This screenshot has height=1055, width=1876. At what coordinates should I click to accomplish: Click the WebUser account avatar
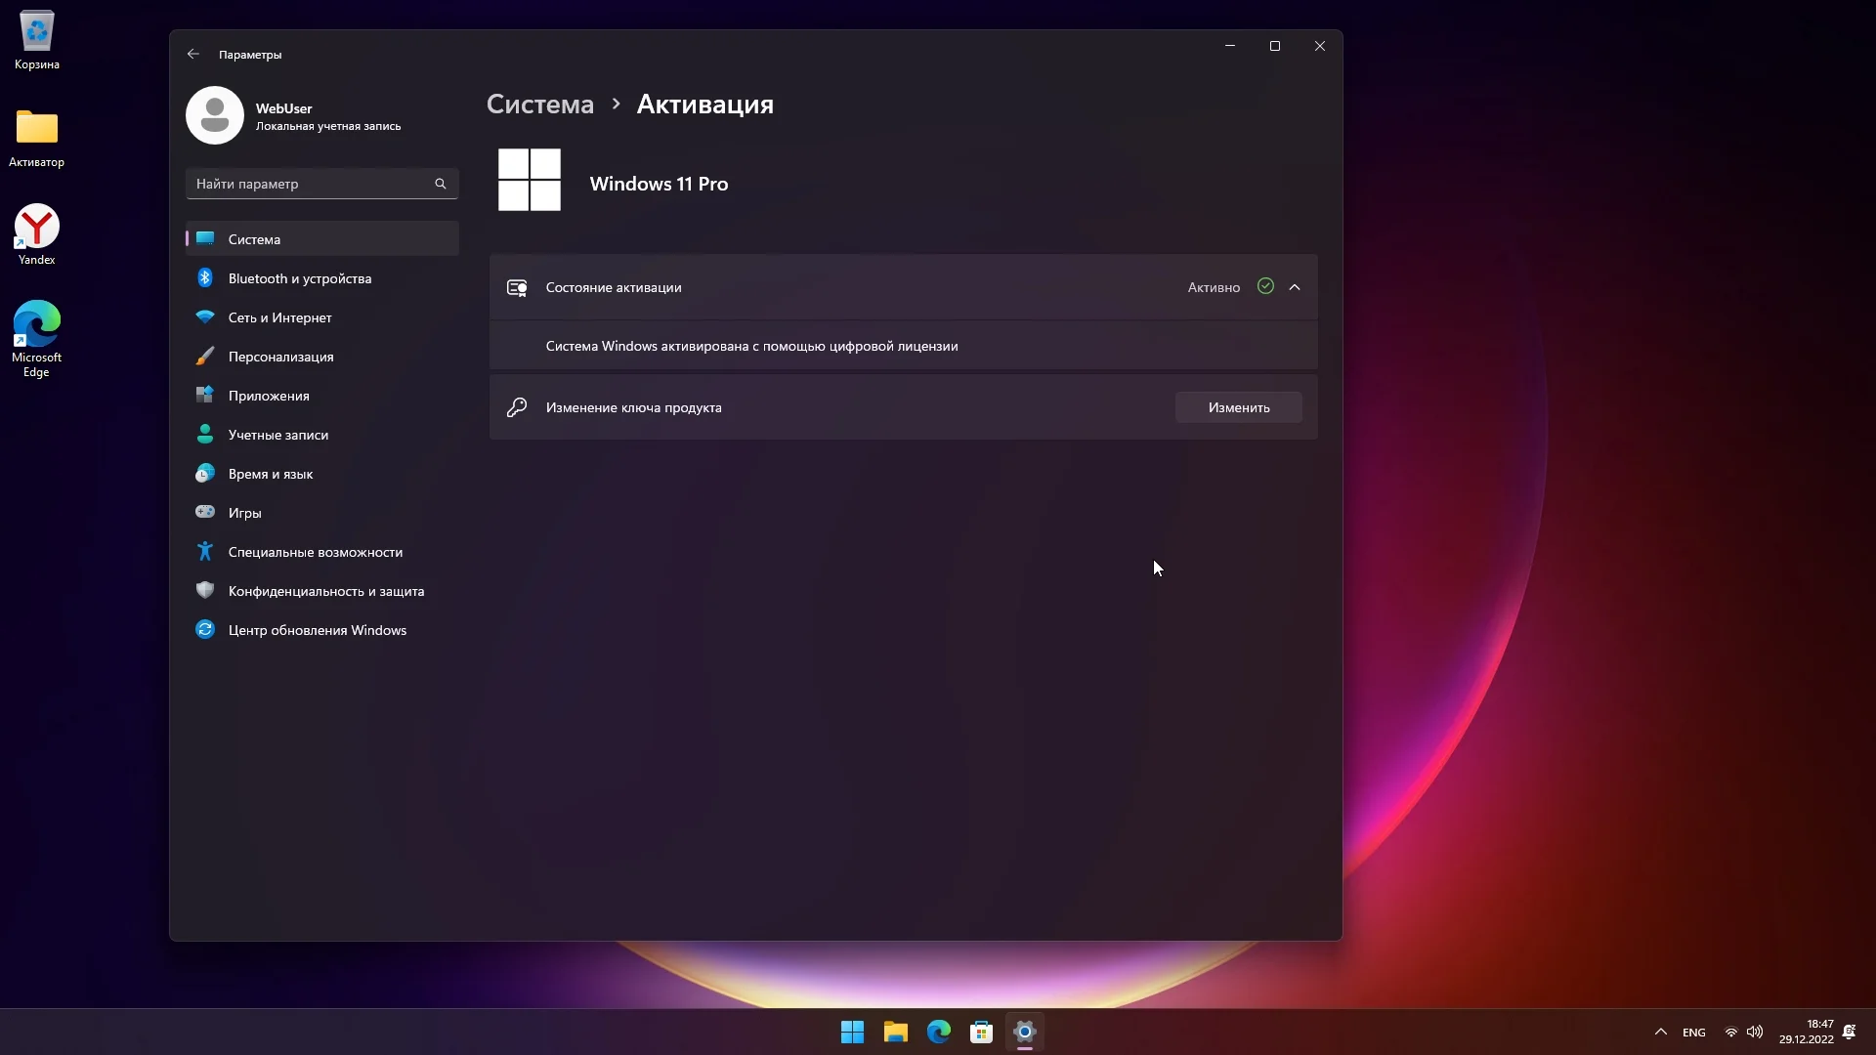(x=215, y=115)
